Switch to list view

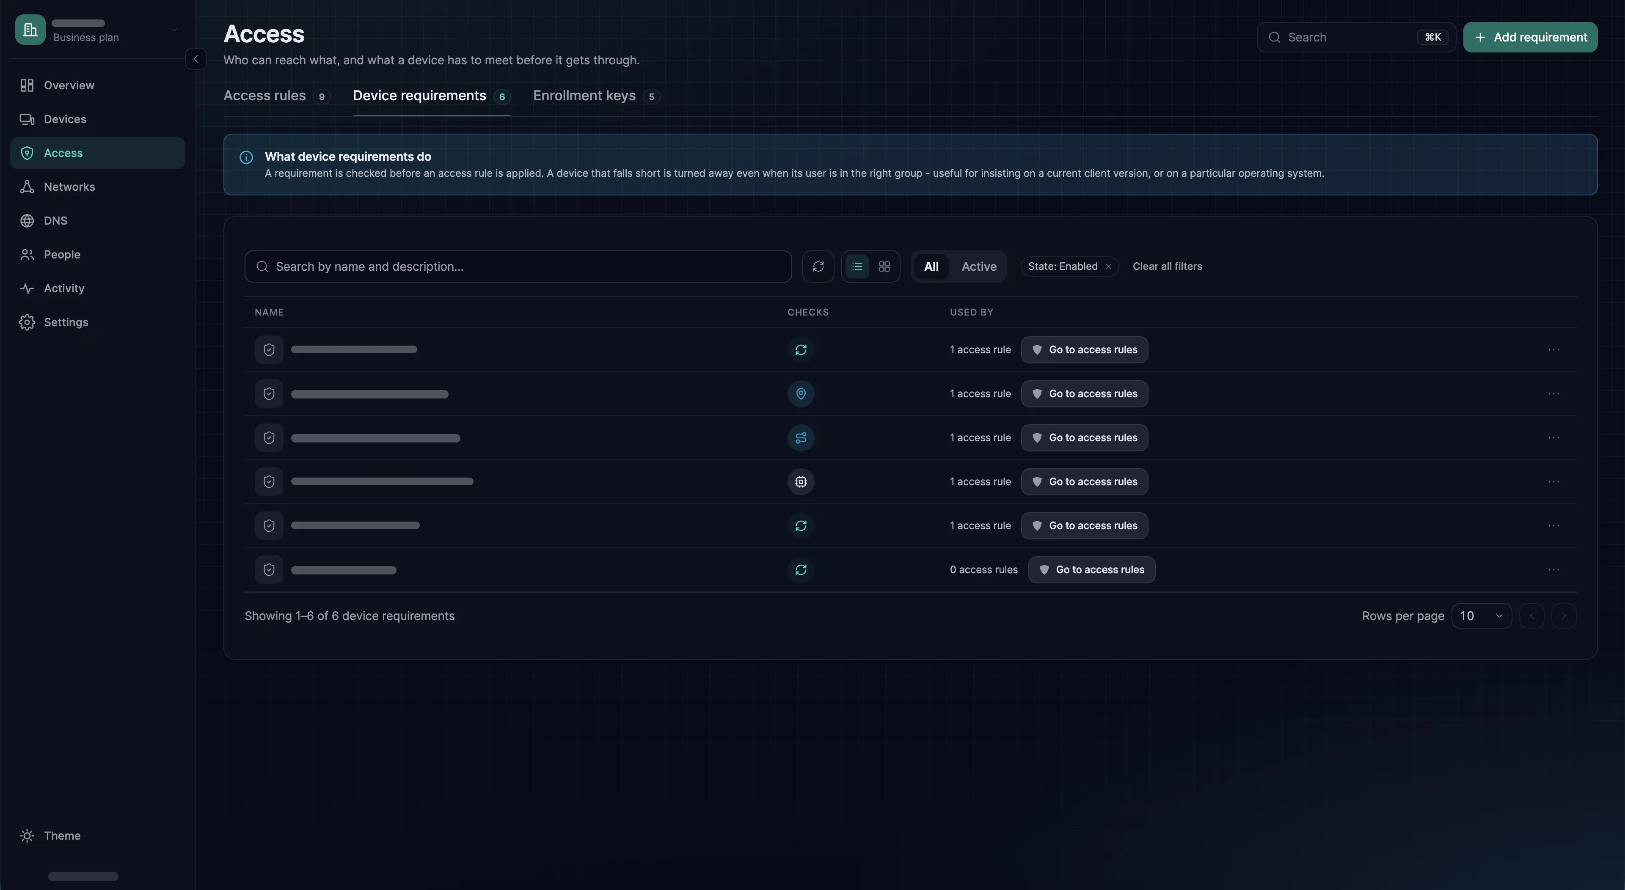coord(857,267)
